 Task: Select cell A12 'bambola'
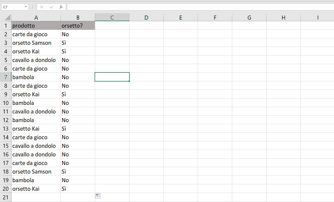36,120
